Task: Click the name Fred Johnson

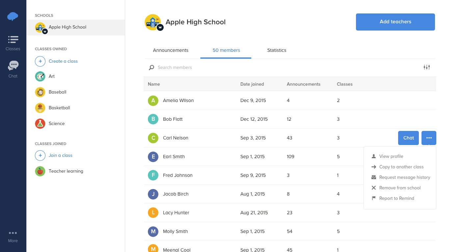Action: click(178, 175)
